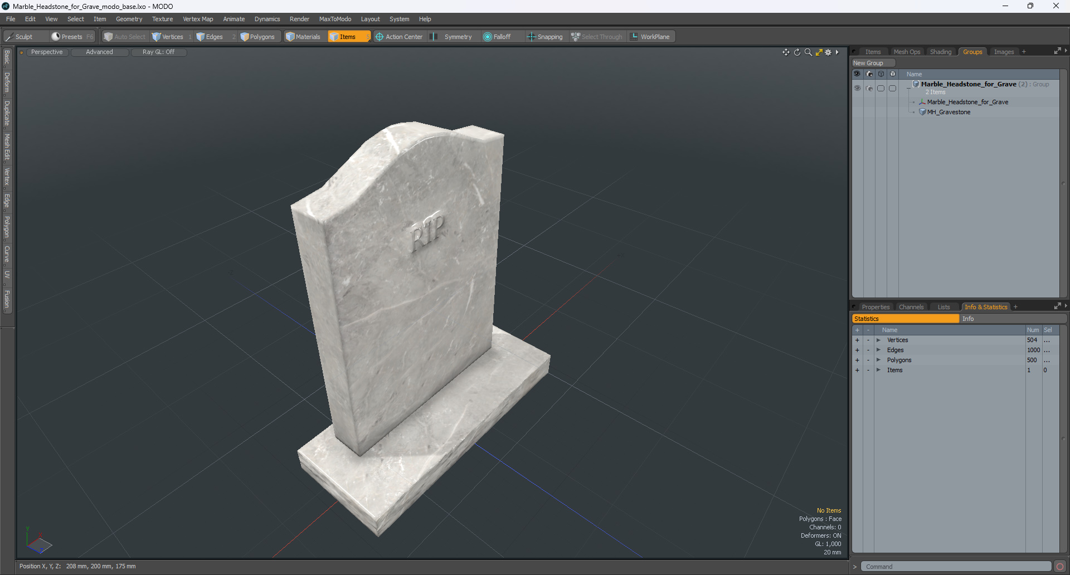
Task: Open the Perspective view type dropdown
Action: point(47,52)
